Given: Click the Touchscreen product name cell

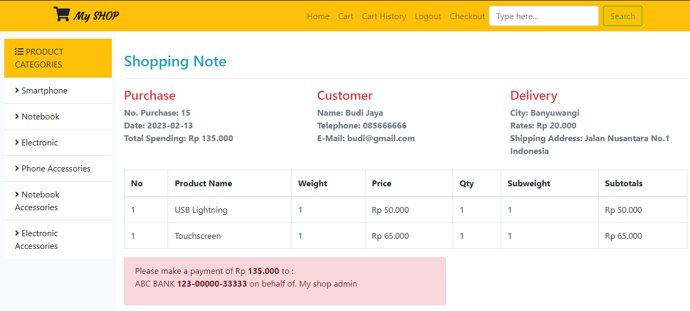Looking at the screenshot, I should [x=198, y=236].
